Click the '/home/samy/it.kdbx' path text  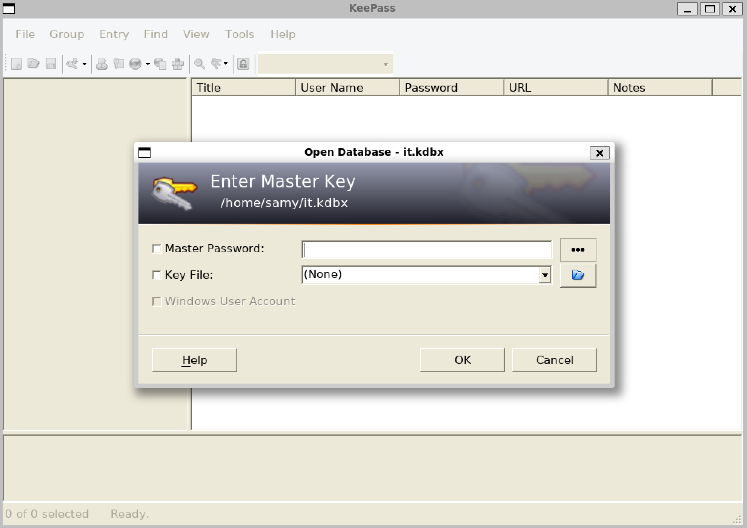point(284,203)
